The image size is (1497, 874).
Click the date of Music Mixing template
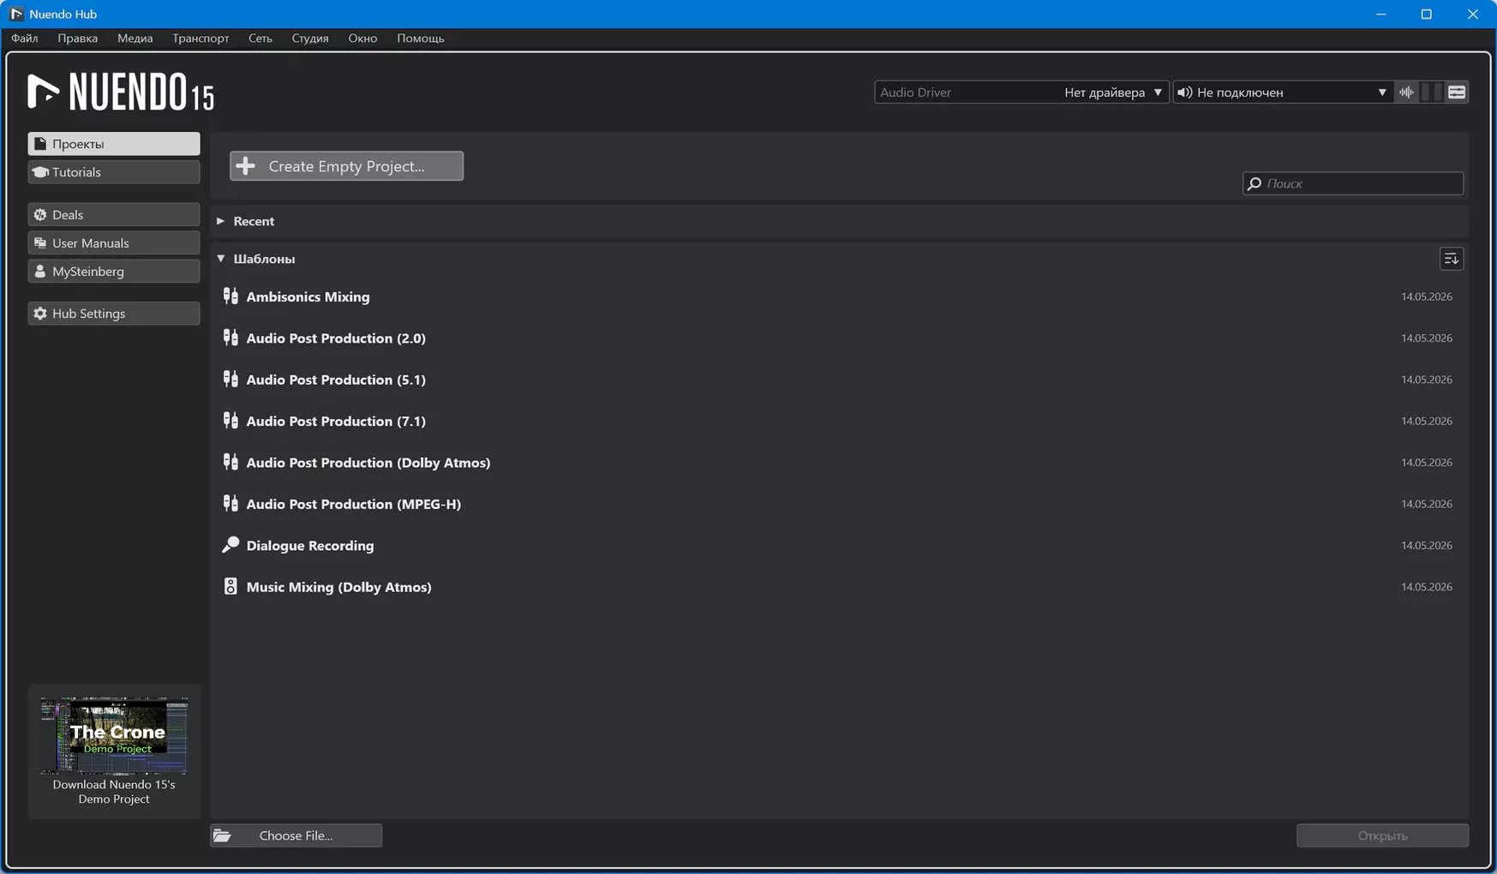pyautogui.click(x=1427, y=587)
